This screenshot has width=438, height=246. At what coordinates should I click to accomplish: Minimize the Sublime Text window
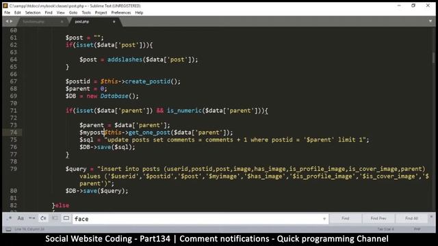[399, 5]
